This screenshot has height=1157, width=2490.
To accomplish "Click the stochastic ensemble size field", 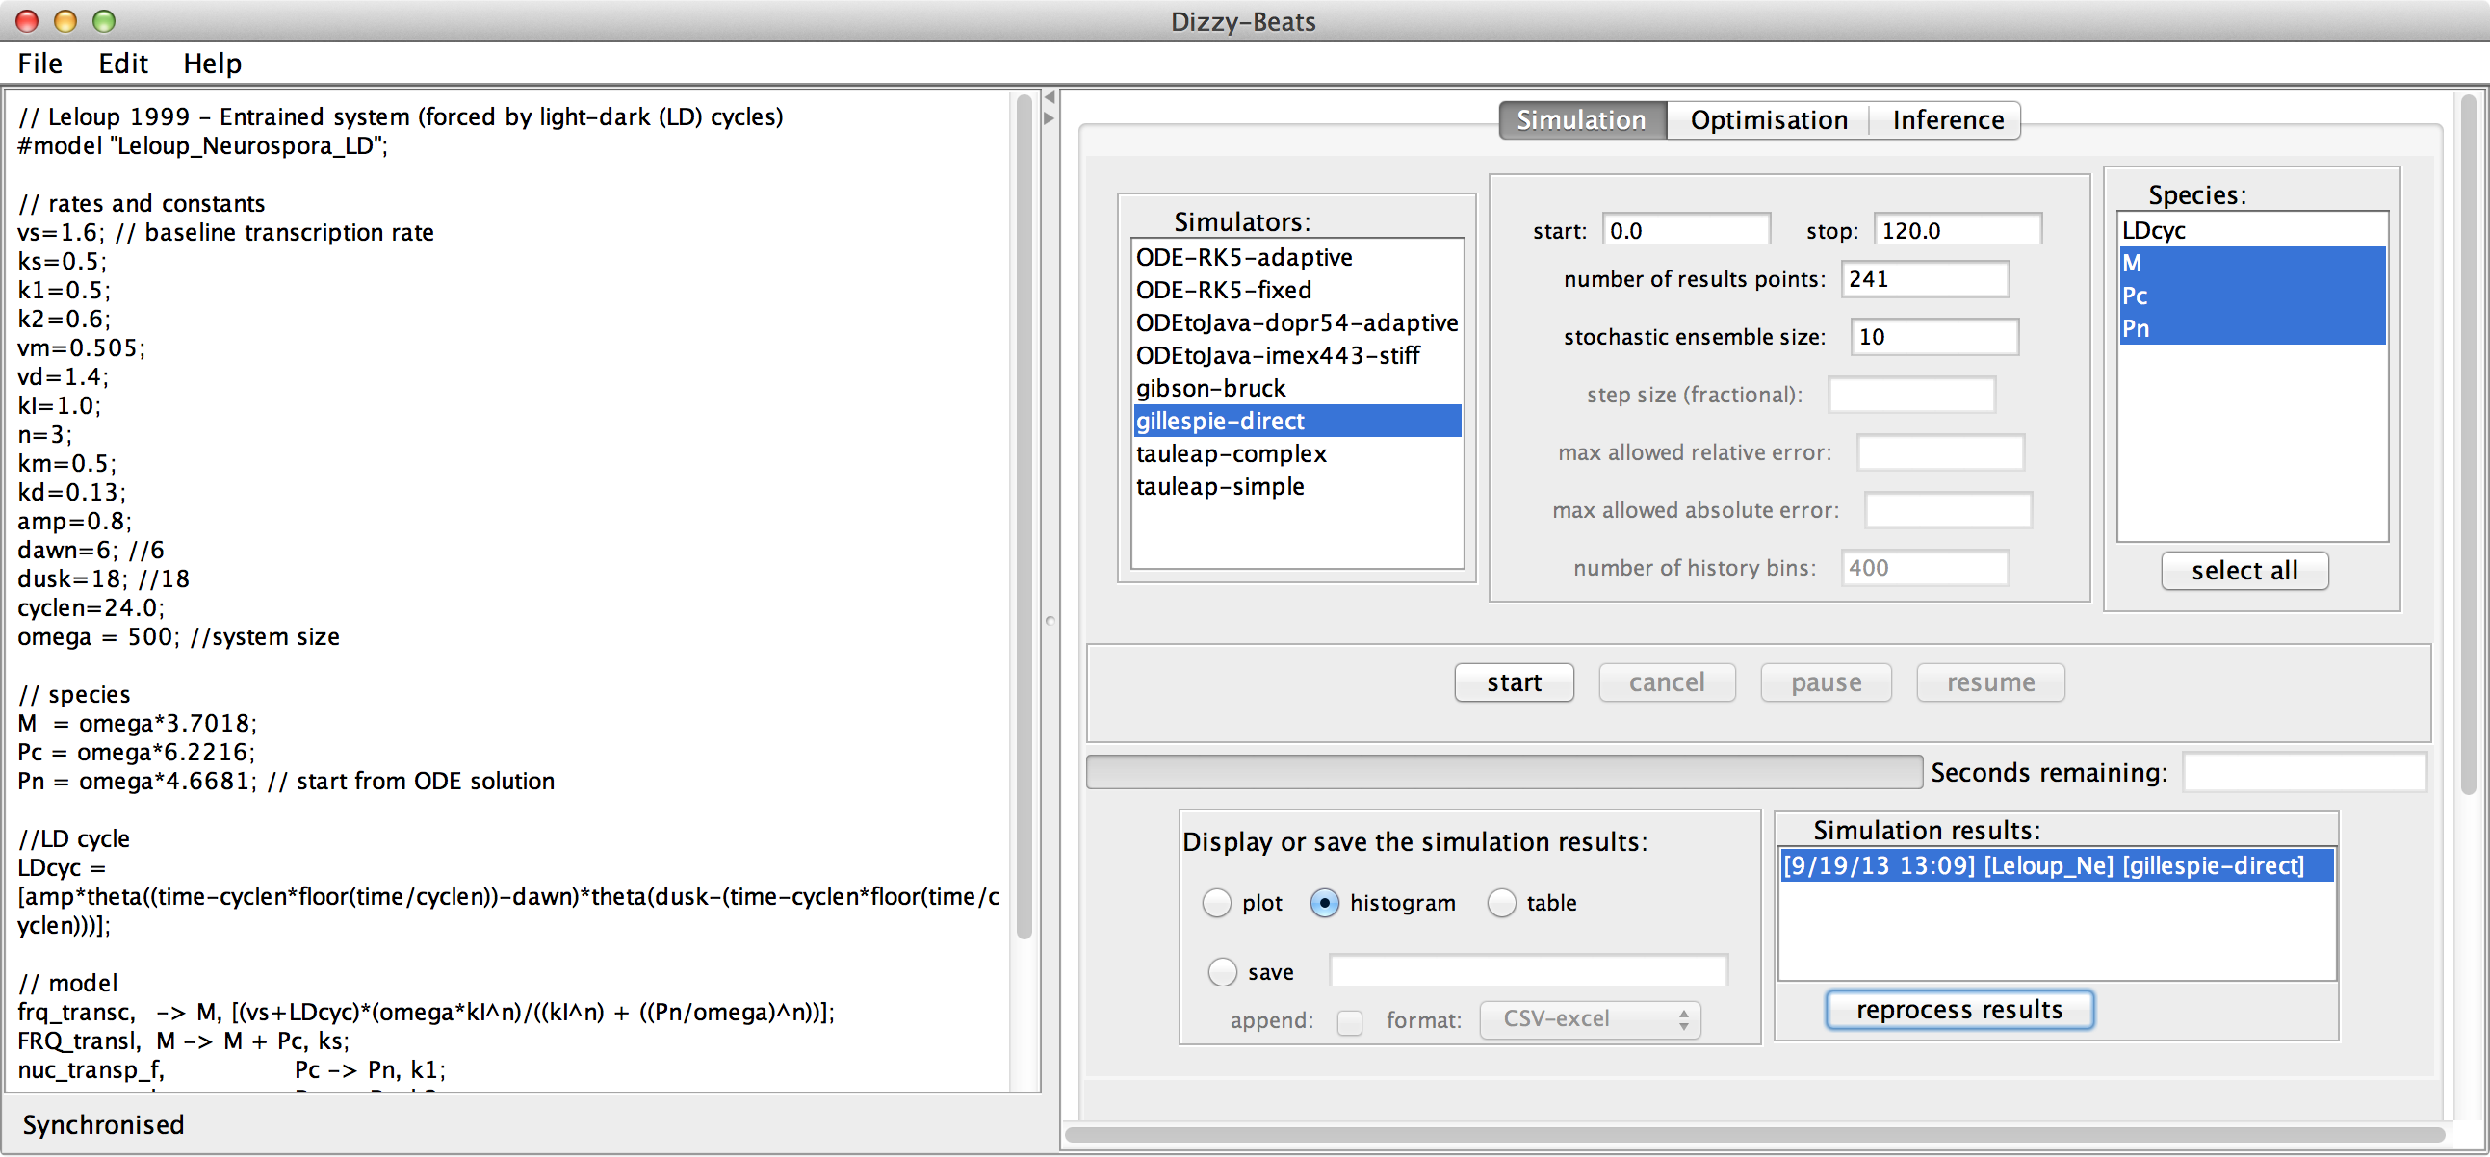I will coord(1933,337).
